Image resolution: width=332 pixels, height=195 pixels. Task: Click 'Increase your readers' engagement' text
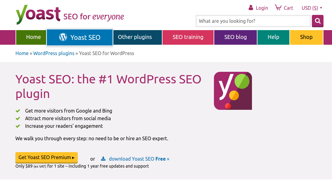64,126
